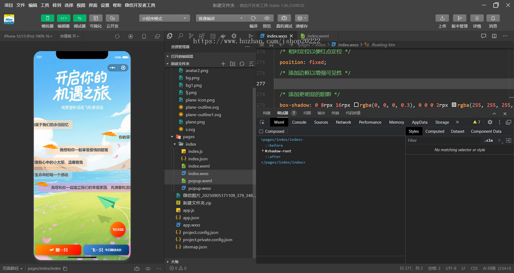The height and width of the screenshot is (273, 514).
Task: Click the element inspector arrow icon
Action: coord(262,122)
